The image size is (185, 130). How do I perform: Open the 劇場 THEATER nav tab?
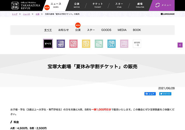[140, 5]
